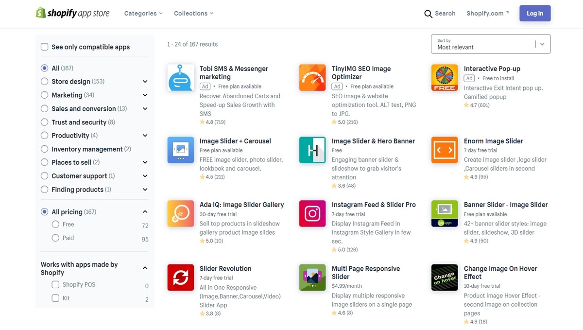Open Enorm Image Slider title
The image size is (583, 330).
coord(493,141)
